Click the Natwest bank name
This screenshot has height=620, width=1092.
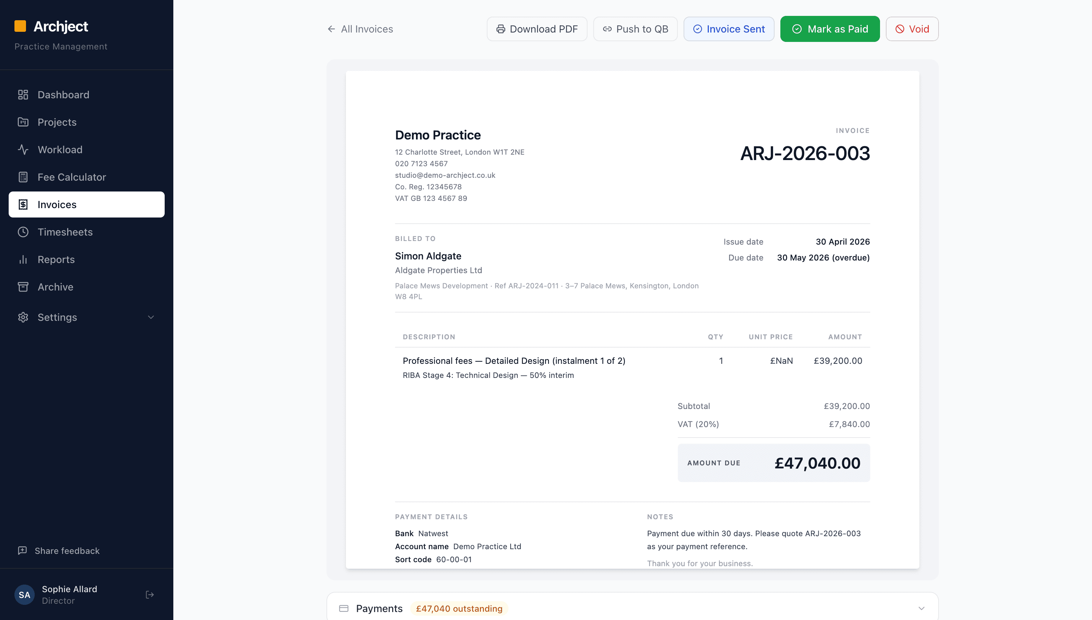click(x=433, y=534)
